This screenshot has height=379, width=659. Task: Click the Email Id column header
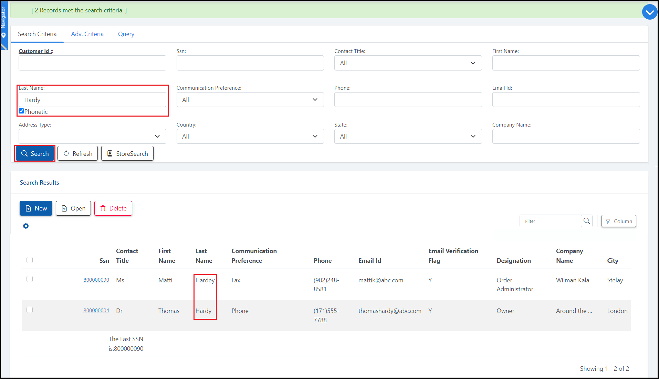pyautogui.click(x=370, y=261)
